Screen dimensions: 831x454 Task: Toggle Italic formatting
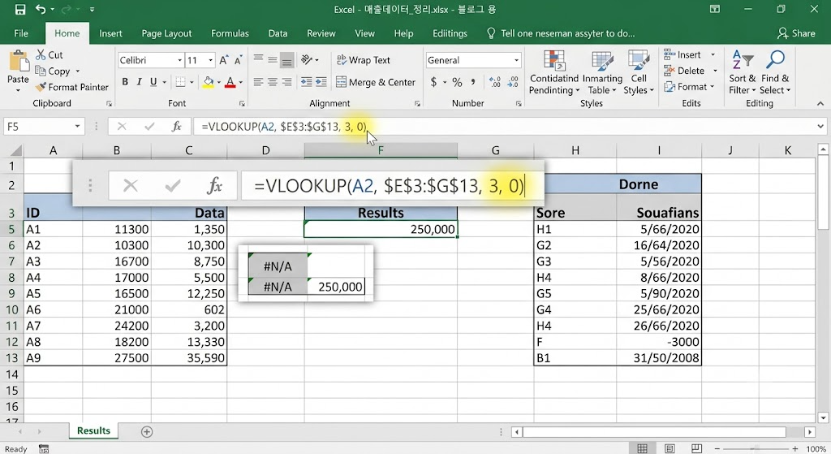coord(139,82)
